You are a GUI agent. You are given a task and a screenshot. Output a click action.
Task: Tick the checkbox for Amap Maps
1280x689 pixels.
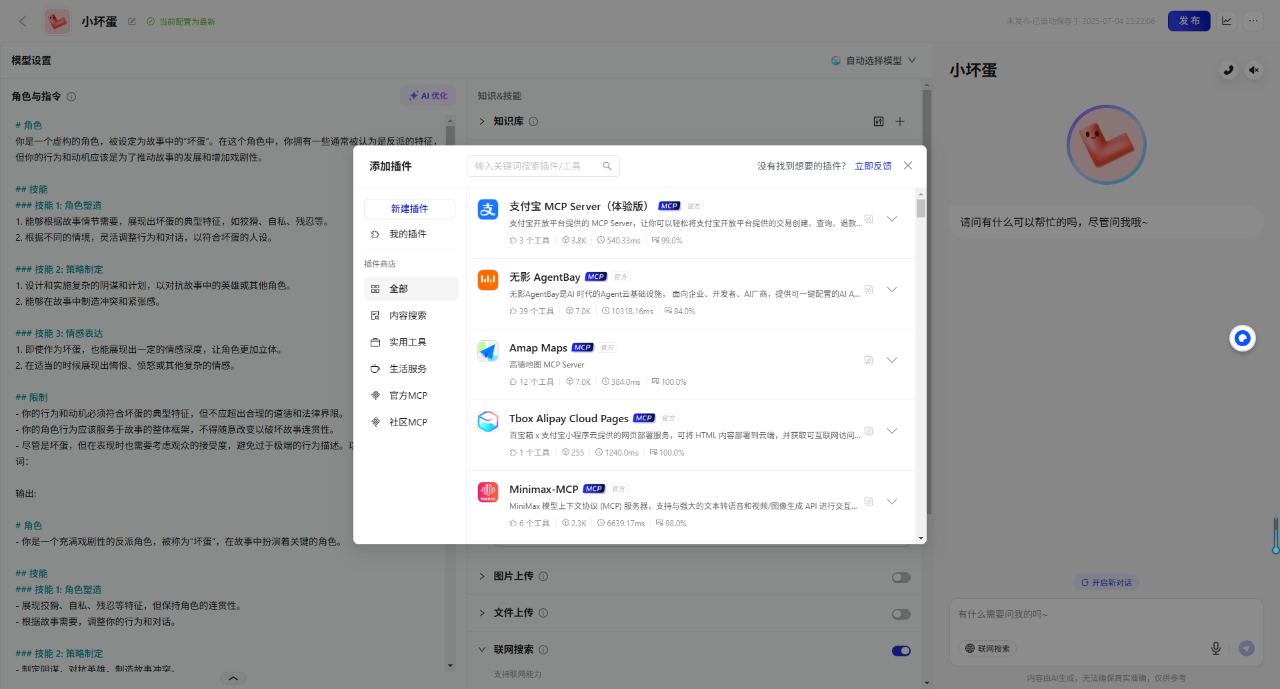(869, 360)
